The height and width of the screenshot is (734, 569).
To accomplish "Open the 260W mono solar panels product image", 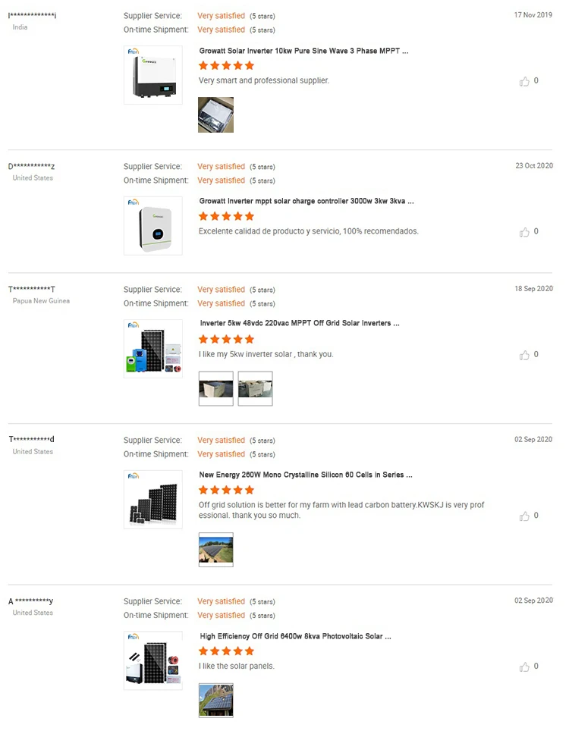I will pos(153,500).
